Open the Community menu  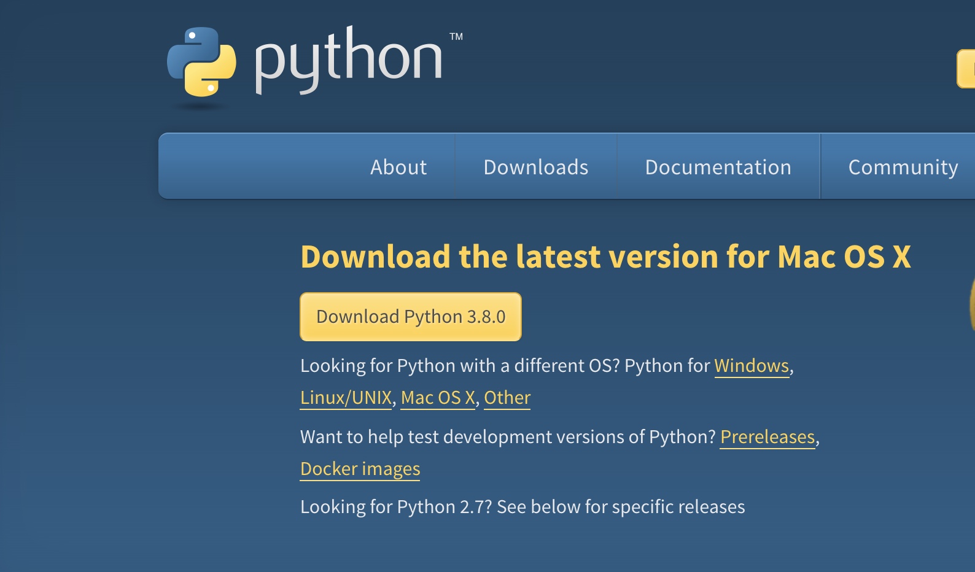(x=903, y=167)
